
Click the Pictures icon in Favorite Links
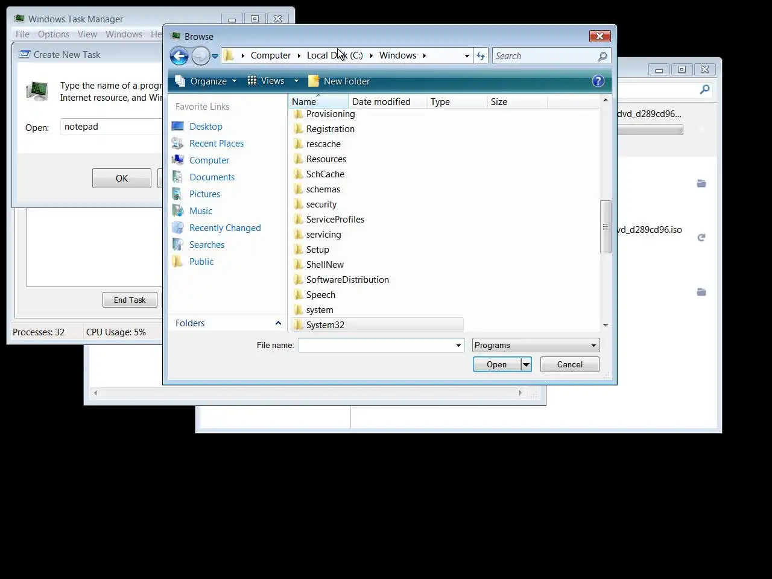click(x=178, y=194)
